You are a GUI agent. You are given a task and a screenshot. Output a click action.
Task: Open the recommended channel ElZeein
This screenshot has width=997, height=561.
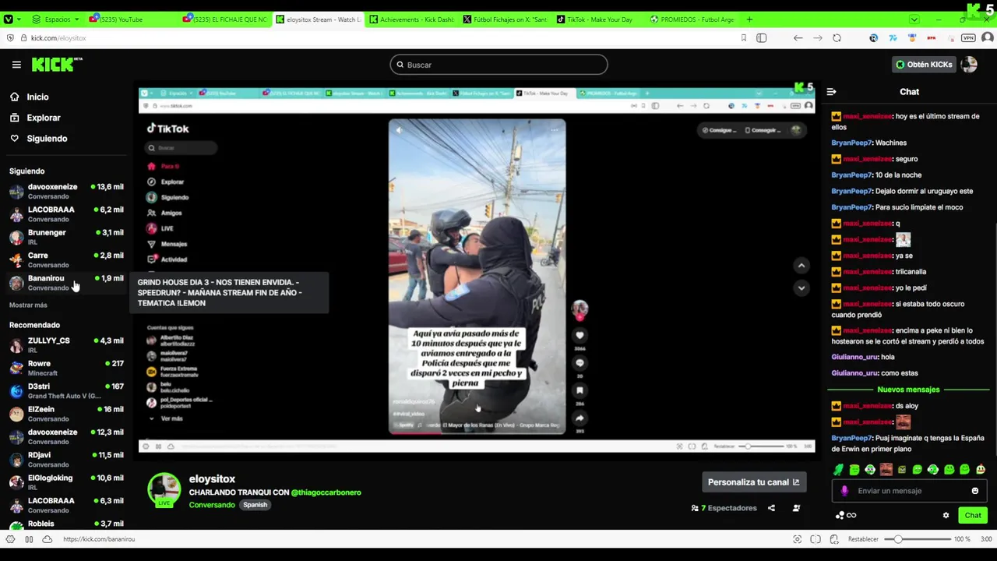click(x=66, y=414)
